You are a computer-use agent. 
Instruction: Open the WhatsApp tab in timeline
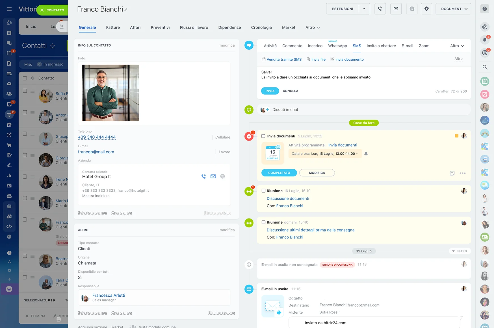pos(337,46)
